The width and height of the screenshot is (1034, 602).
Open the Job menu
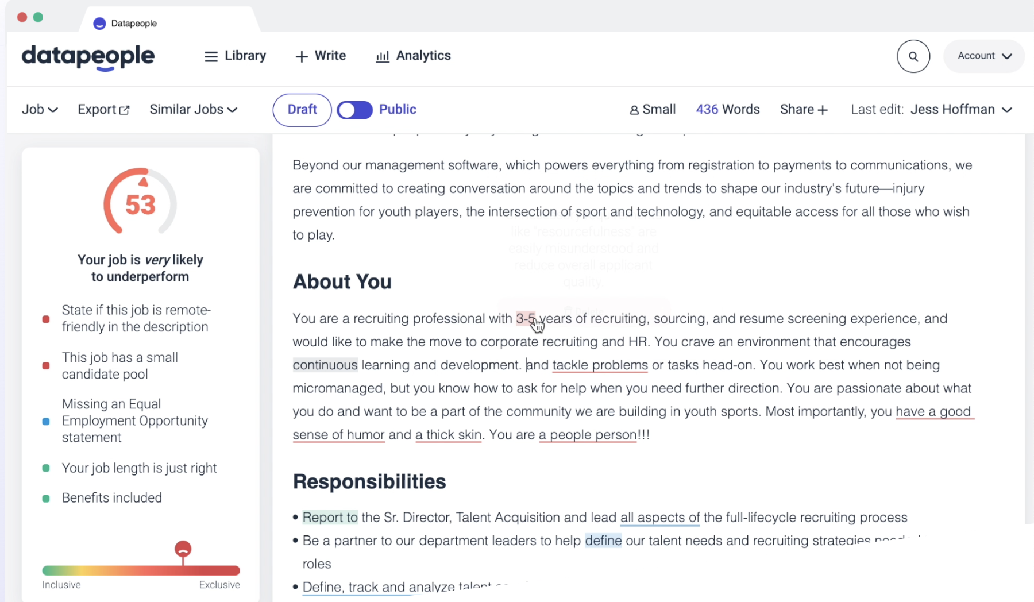point(39,109)
